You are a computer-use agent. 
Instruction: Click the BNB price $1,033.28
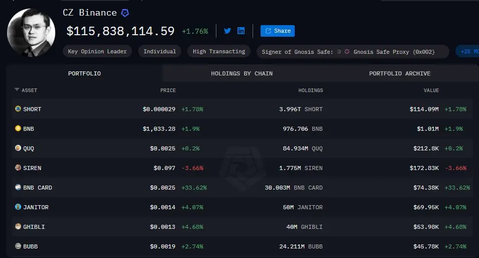[159, 129]
